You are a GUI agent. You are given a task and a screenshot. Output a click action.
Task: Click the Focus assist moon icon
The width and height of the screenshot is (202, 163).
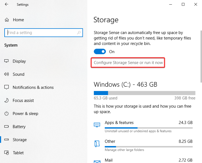click(x=7, y=101)
